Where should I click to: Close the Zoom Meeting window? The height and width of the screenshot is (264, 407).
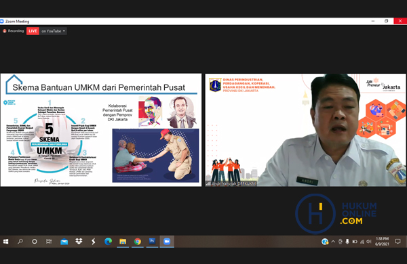pos(400,21)
